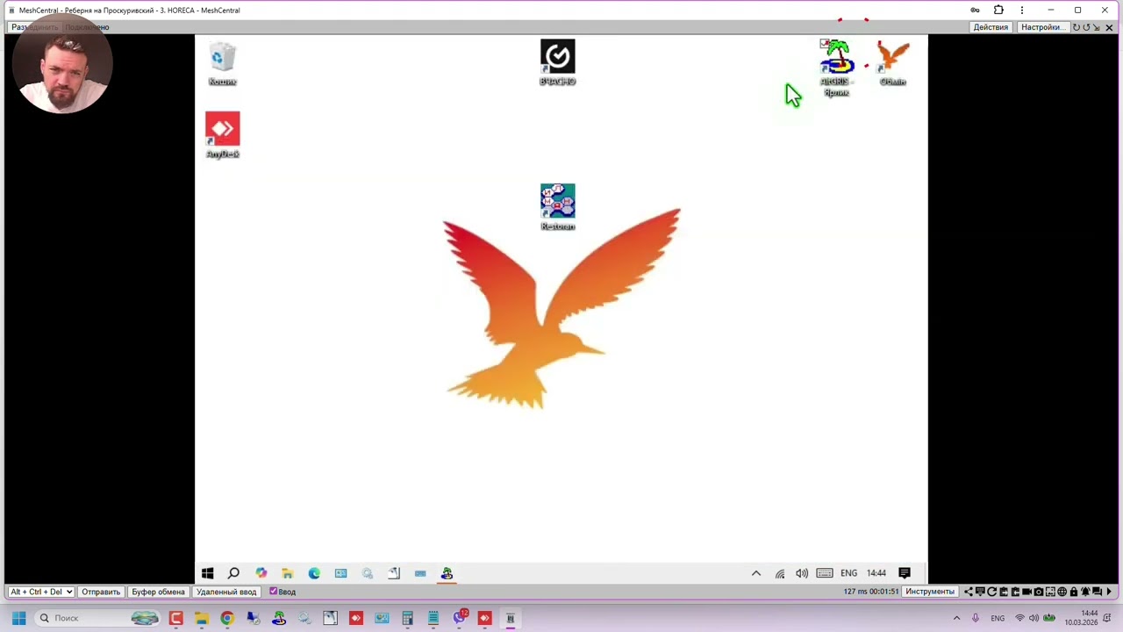The width and height of the screenshot is (1123, 632).
Task: Open the ВЧАСНО desktop shortcut
Action: [x=558, y=62]
